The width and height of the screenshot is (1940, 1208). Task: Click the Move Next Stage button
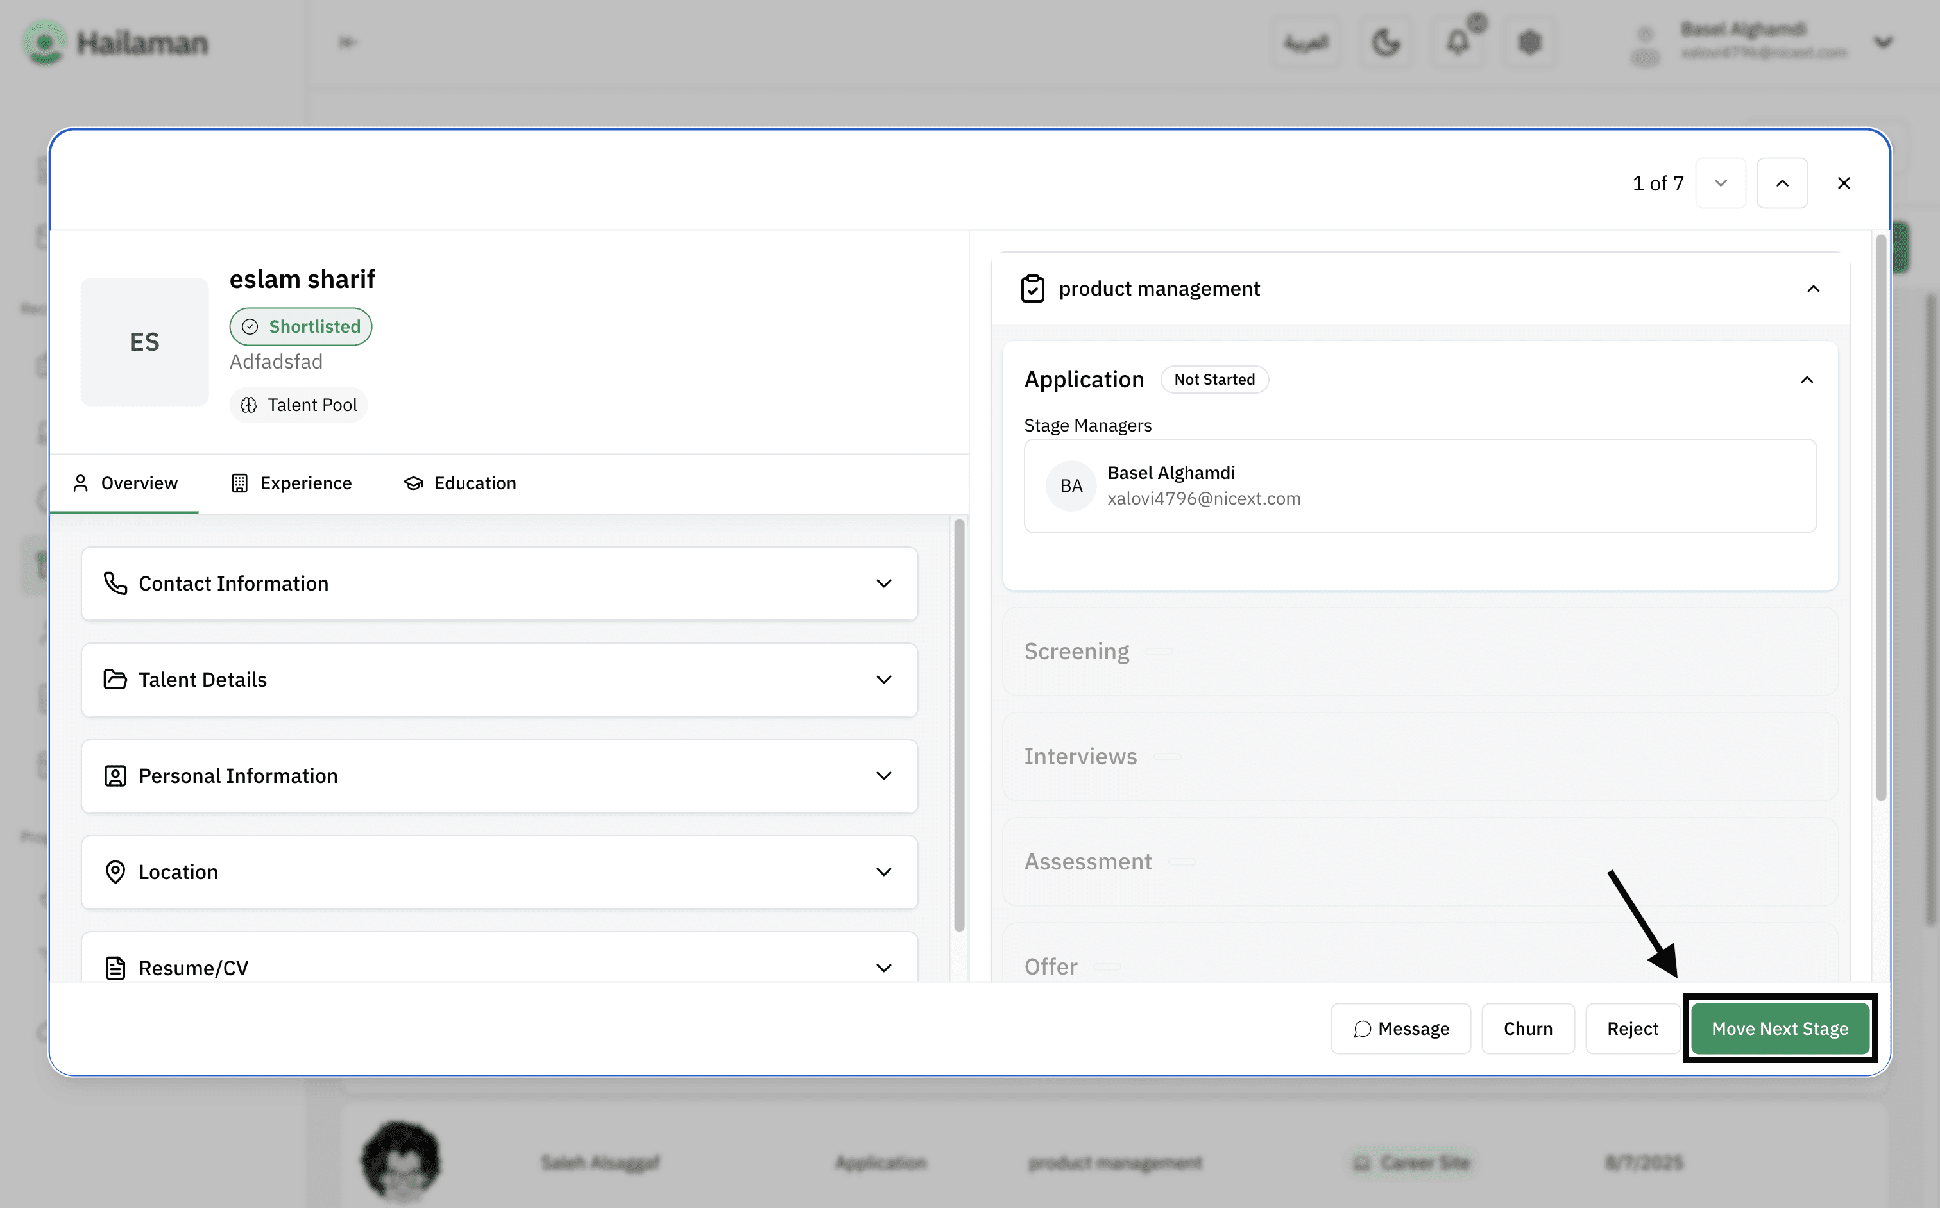tap(1780, 1028)
